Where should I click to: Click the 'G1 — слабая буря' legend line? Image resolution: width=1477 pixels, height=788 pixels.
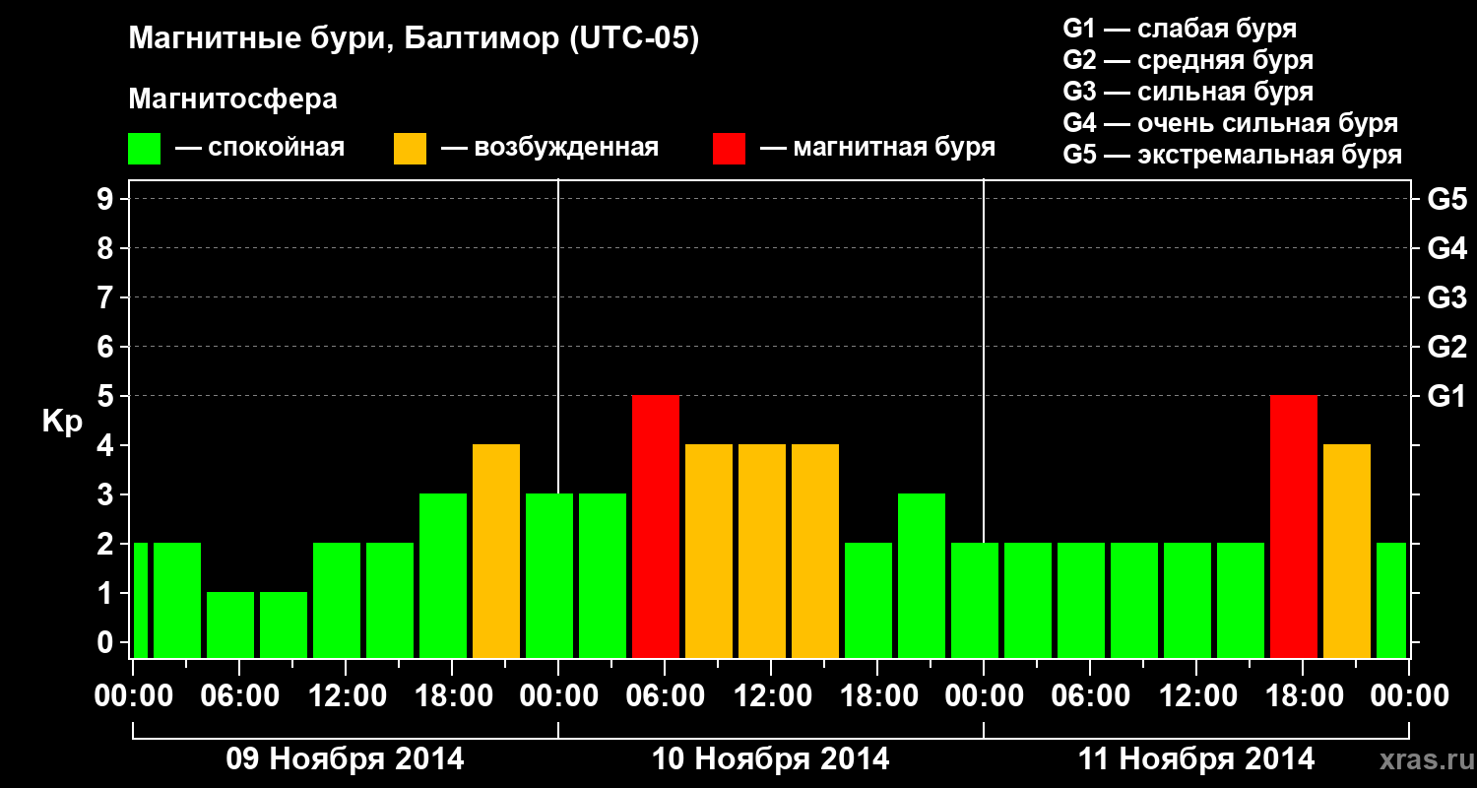click(x=1180, y=29)
